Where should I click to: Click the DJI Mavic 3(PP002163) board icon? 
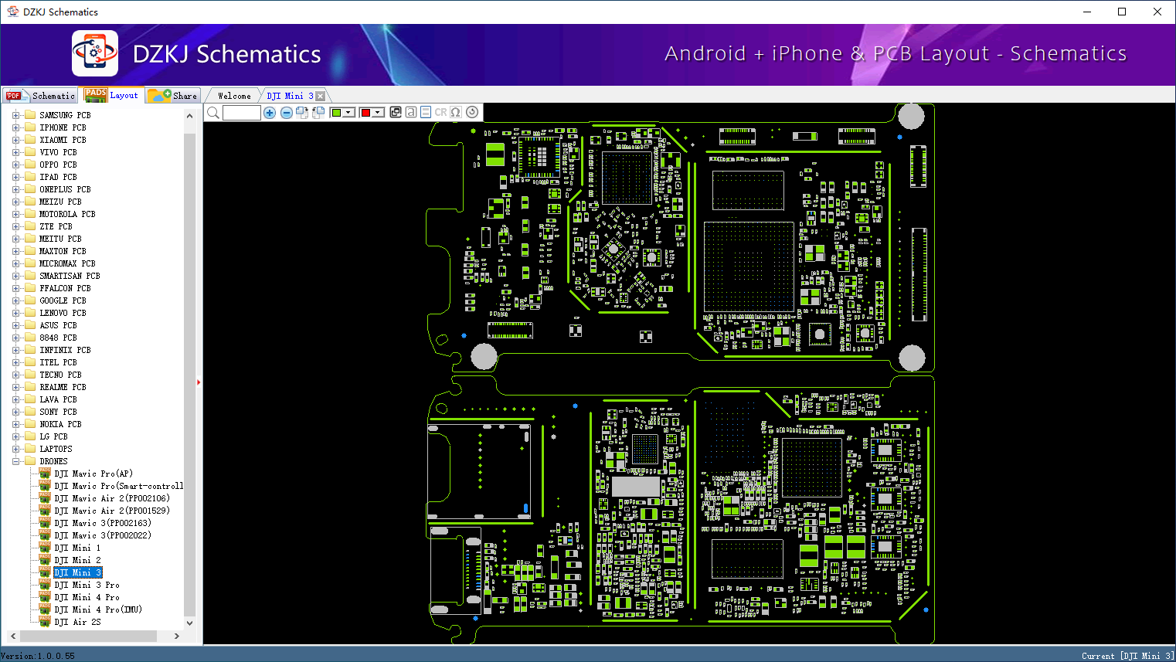coord(45,523)
